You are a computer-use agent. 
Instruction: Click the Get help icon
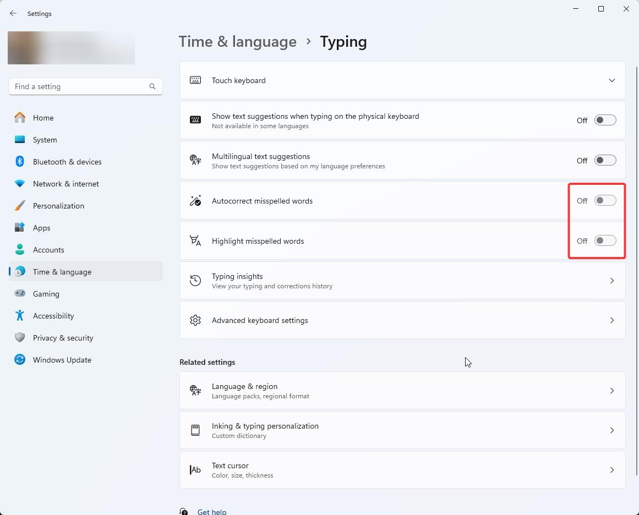pyautogui.click(x=184, y=511)
